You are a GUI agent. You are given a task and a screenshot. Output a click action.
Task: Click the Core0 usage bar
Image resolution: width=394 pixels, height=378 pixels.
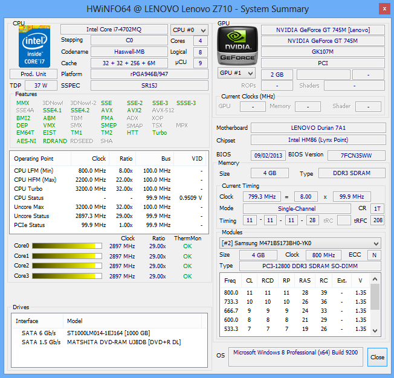(67, 246)
